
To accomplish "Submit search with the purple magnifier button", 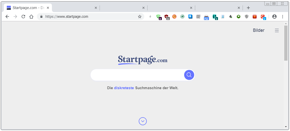I will [189, 75].
